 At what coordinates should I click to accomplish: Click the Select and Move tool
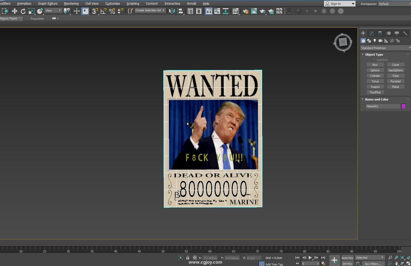point(15,11)
